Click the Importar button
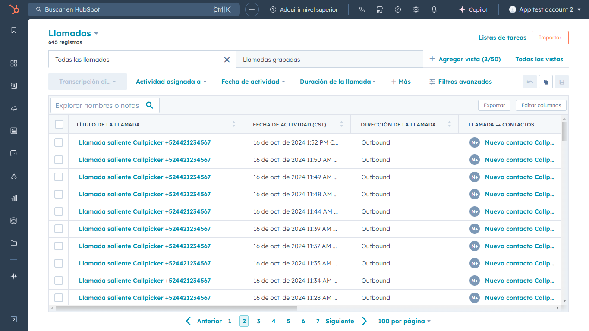Viewport: 589px width, 331px height. click(550, 38)
